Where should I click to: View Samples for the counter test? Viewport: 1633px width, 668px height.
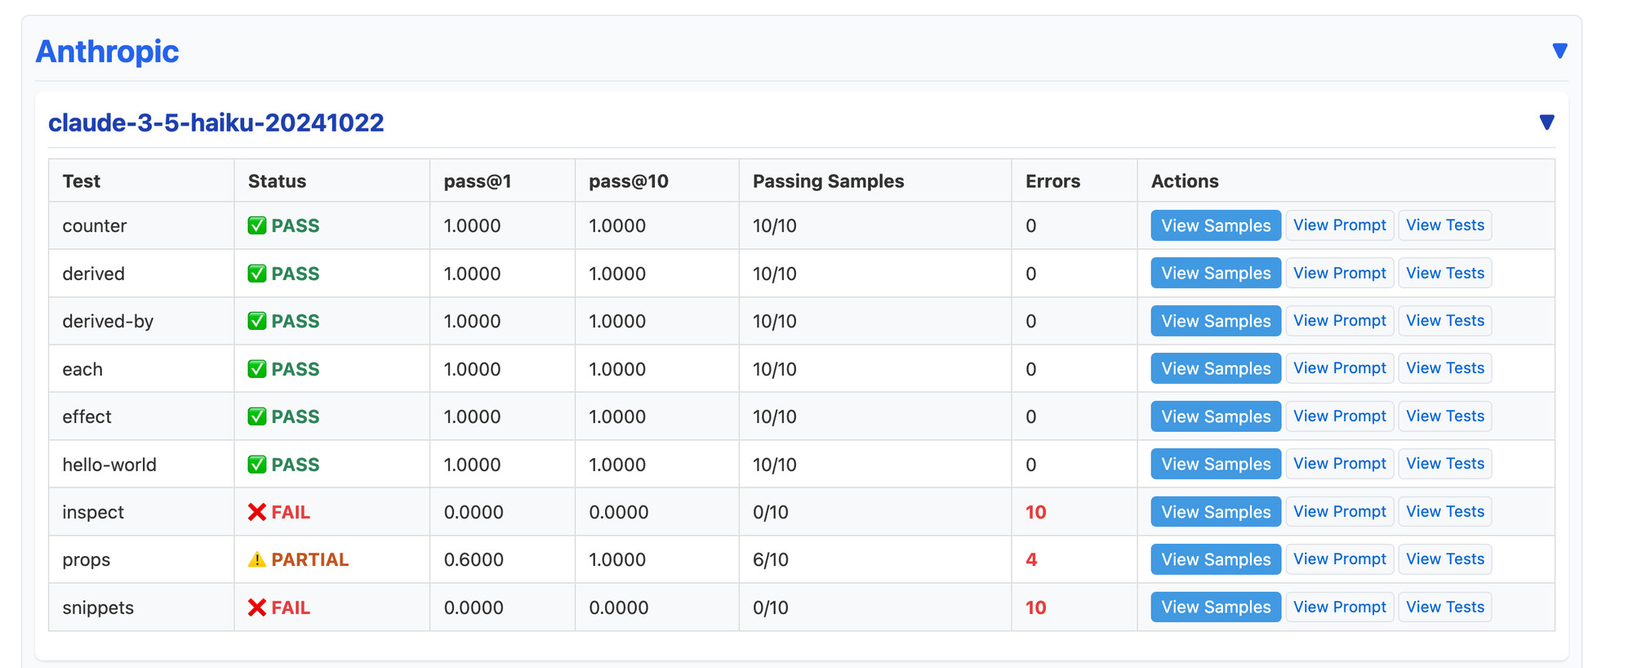click(x=1216, y=225)
